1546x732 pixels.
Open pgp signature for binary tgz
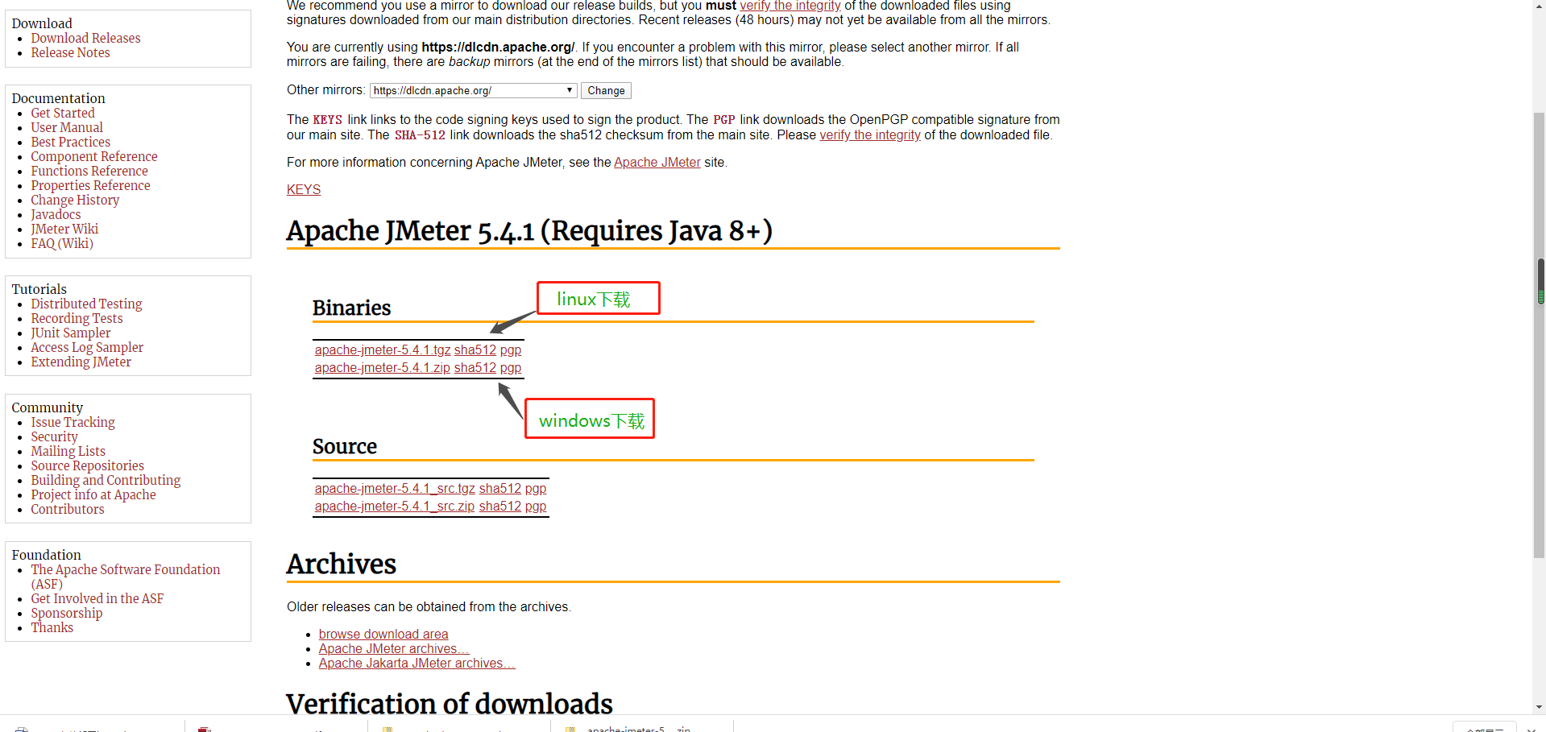511,349
